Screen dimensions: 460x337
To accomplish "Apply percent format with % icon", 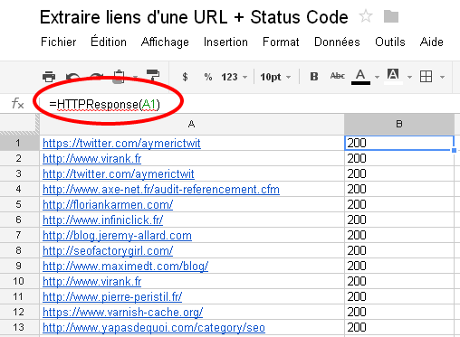I will [x=208, y=77].
